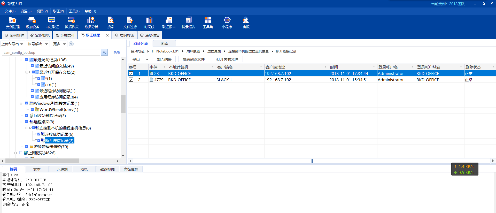The height and width of the screenshot is (213, 496).
Task: Launch the 数据分析 tool
Action: pos(91,23)
